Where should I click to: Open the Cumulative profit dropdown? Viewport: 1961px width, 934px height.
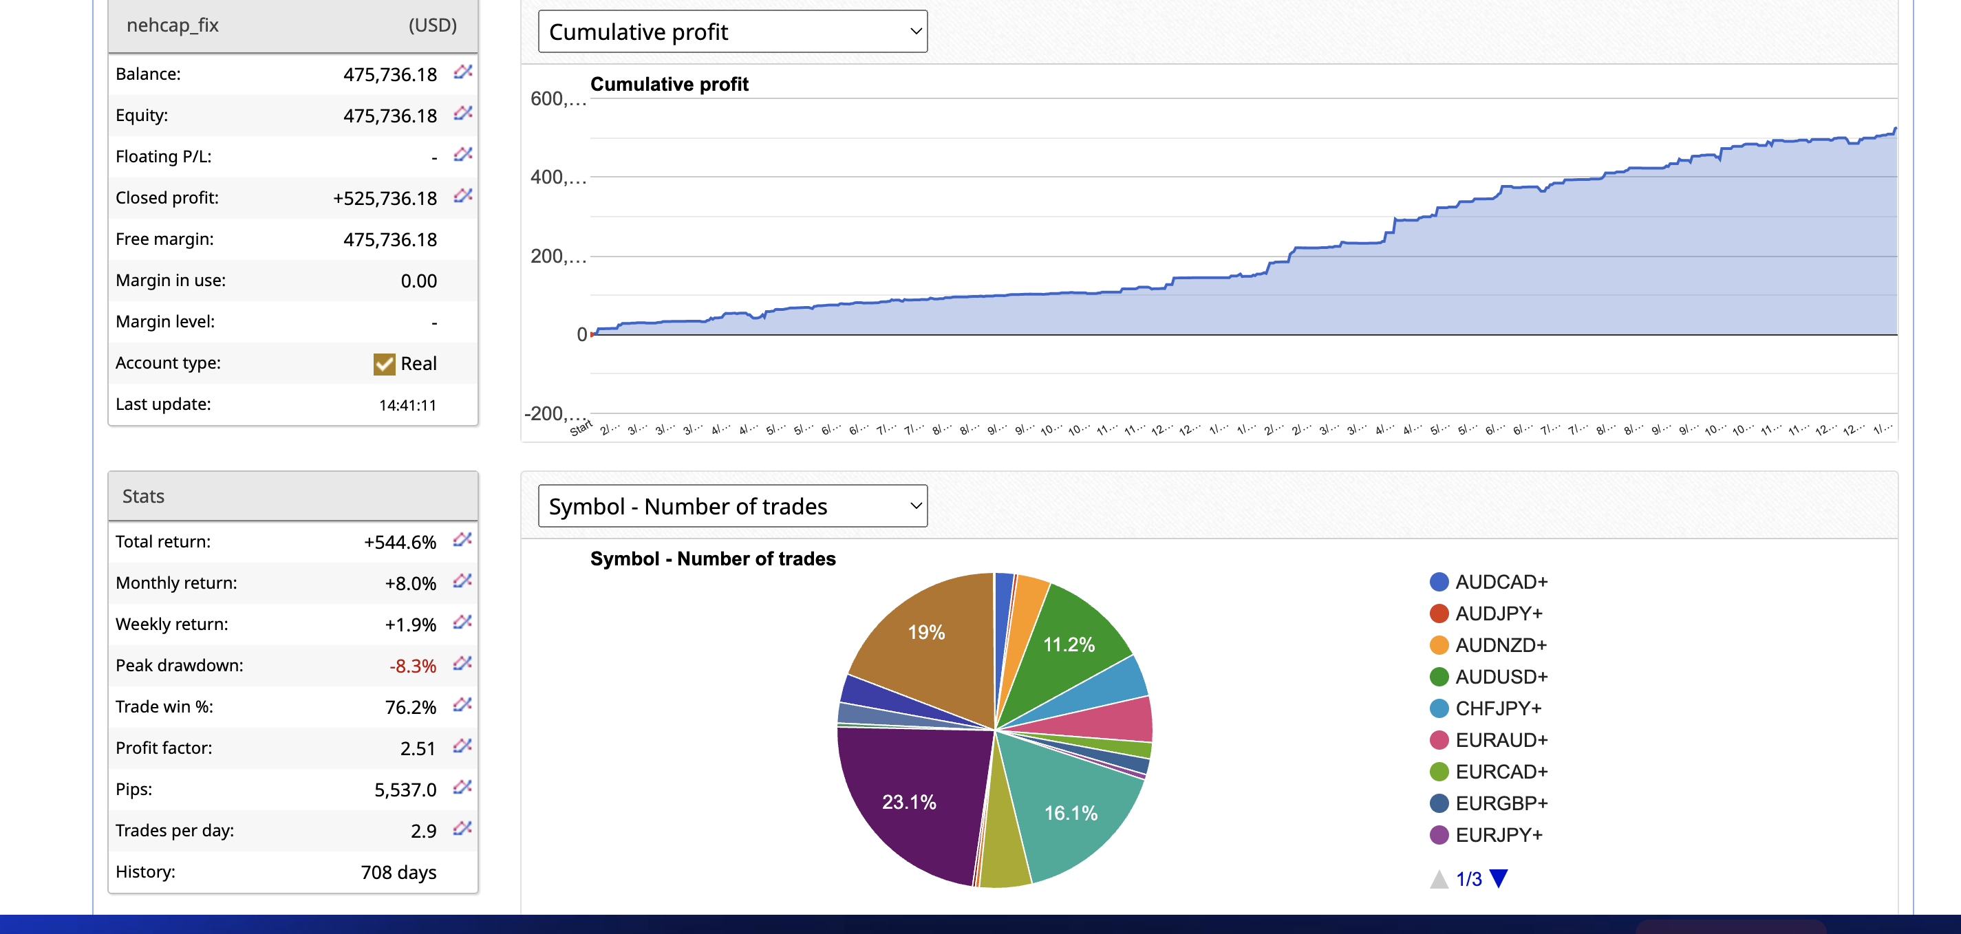(732, 32)
